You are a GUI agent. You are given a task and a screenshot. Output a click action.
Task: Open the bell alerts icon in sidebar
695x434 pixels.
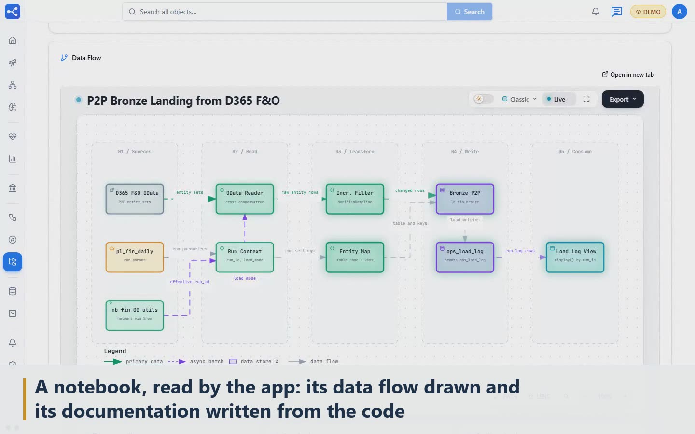(x=13, y=343)
